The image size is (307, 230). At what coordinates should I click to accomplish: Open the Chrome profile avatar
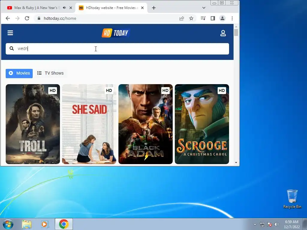(222, 18)
